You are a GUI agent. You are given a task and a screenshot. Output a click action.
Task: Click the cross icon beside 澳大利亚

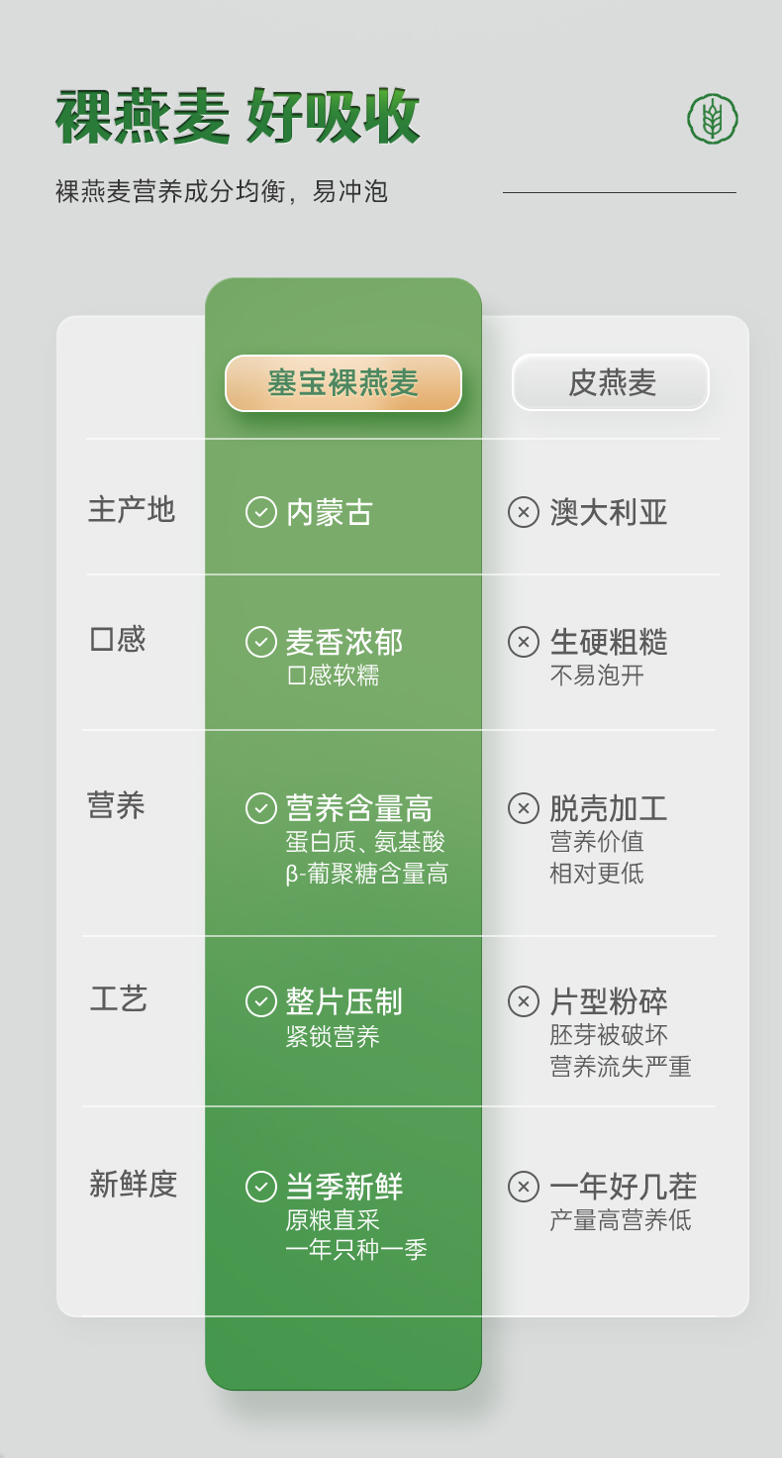pyautogui.click(x=523, y=512)
